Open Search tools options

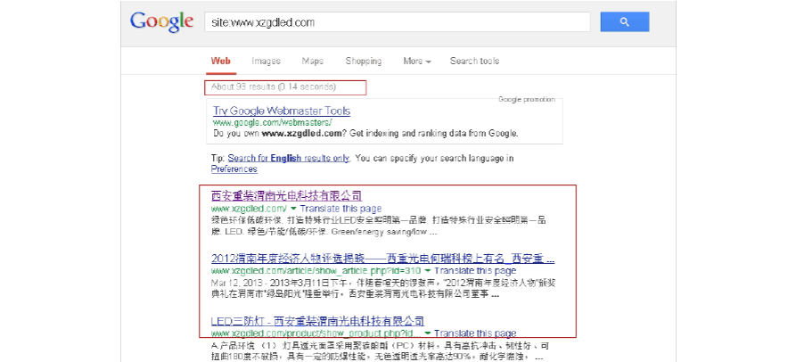[x=474, y=62]
